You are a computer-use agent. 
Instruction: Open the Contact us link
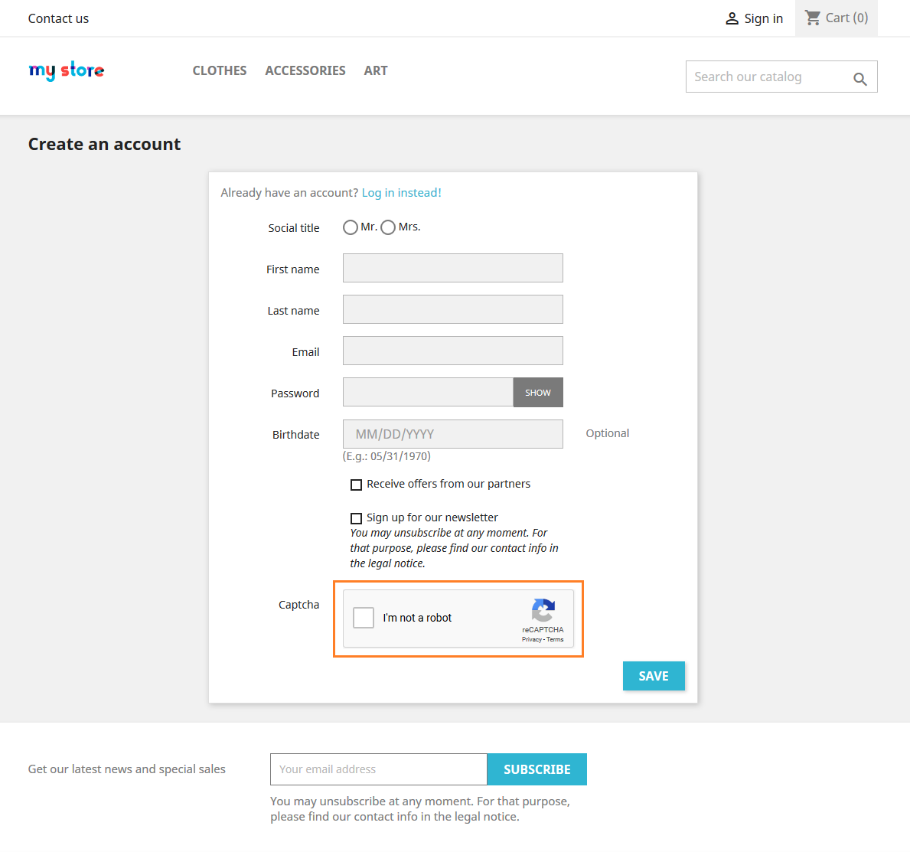coord(58,18)
